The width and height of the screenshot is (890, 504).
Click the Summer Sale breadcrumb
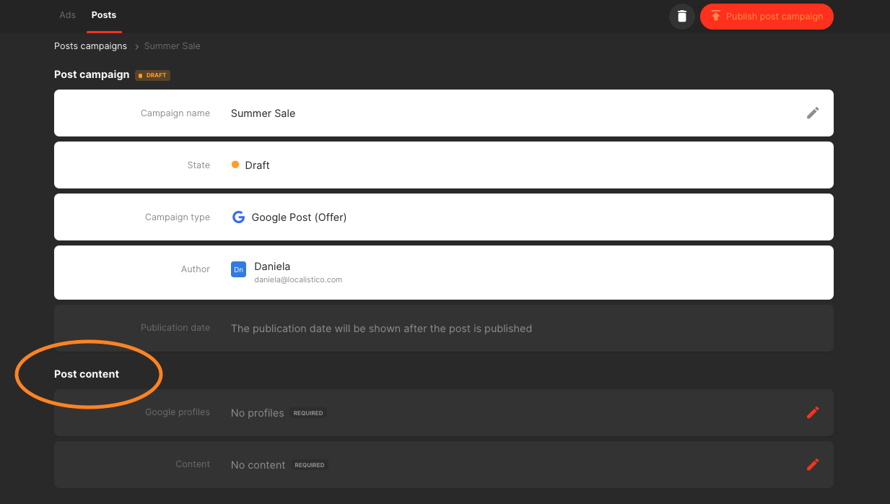click(x=173, y=46)
